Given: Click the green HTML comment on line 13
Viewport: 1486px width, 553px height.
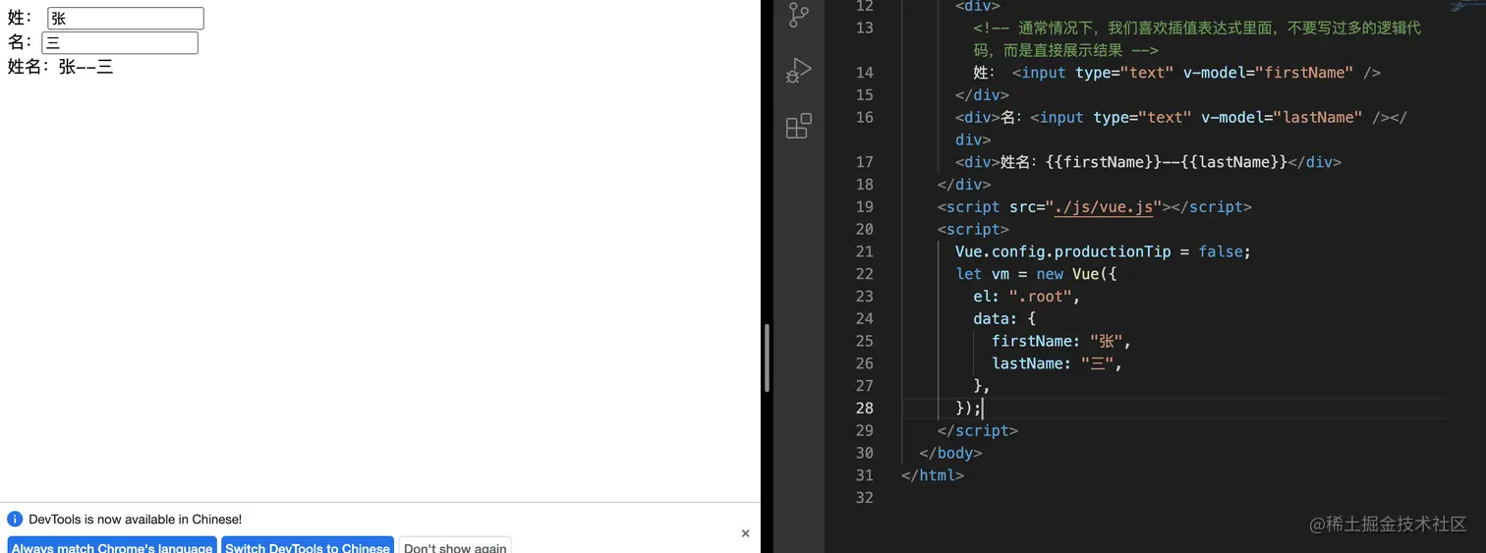Looking at the screenshot, I should click(1197, 39).
